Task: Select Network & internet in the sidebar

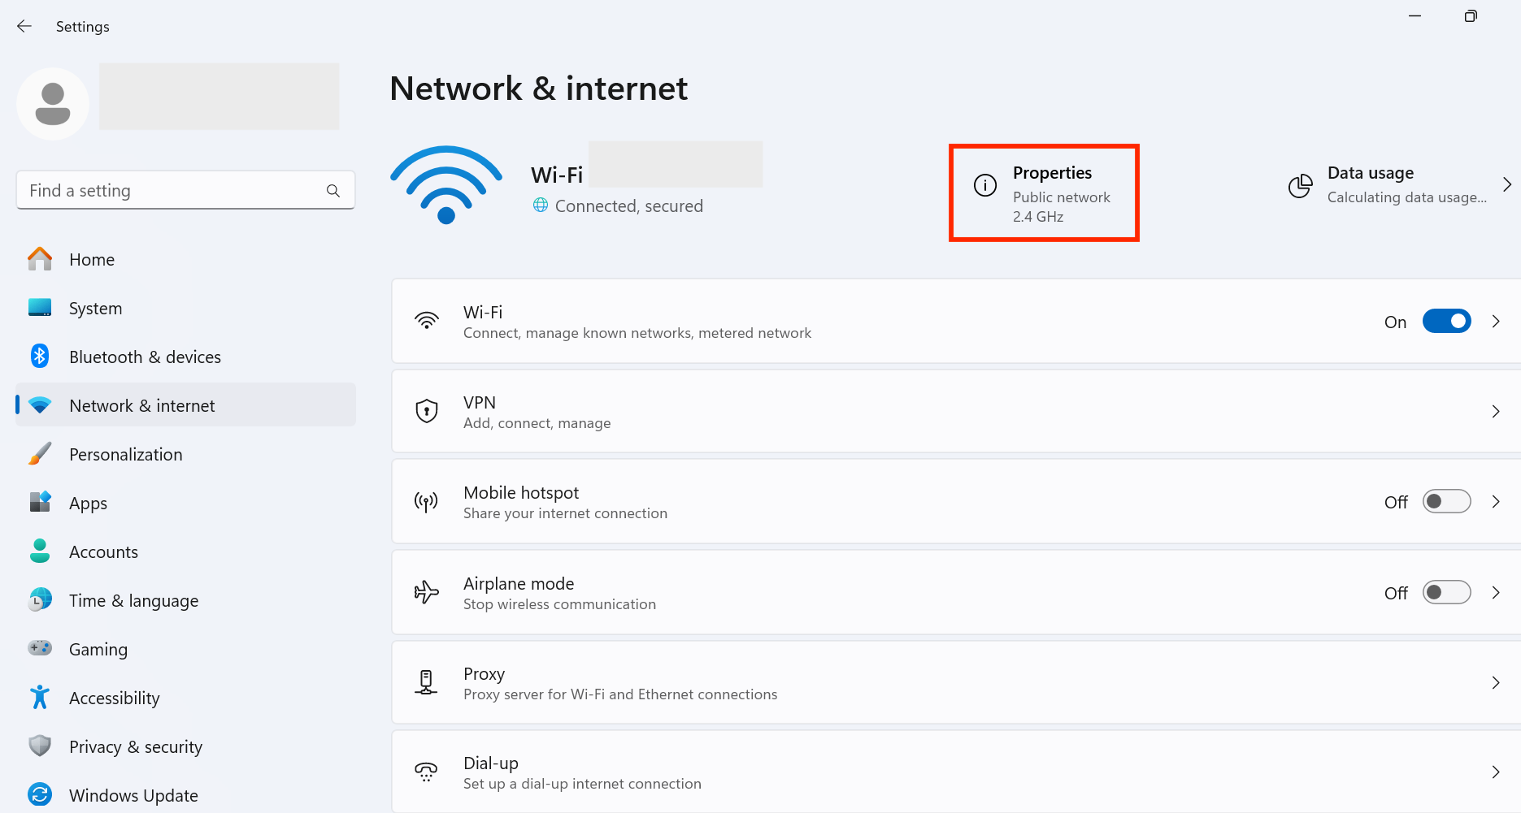Action: tap(141, 404)
